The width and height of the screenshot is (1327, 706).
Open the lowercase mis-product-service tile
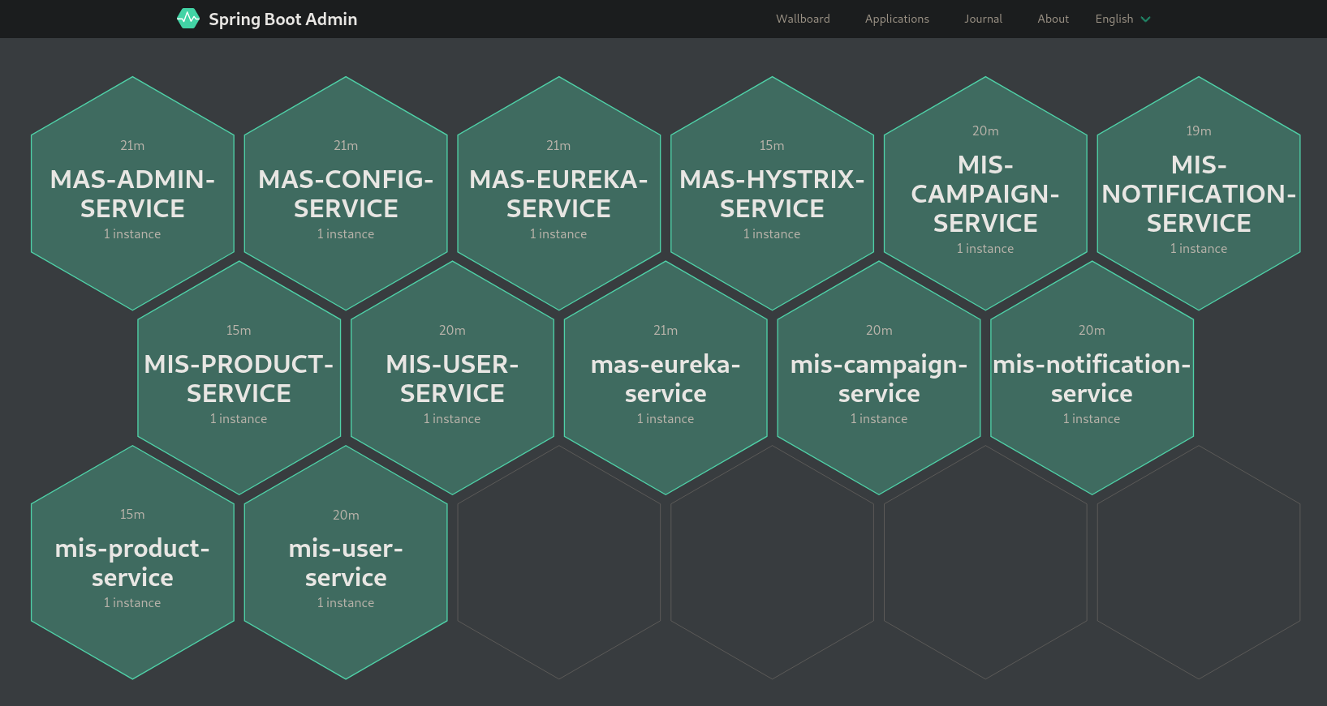point(132,563)
